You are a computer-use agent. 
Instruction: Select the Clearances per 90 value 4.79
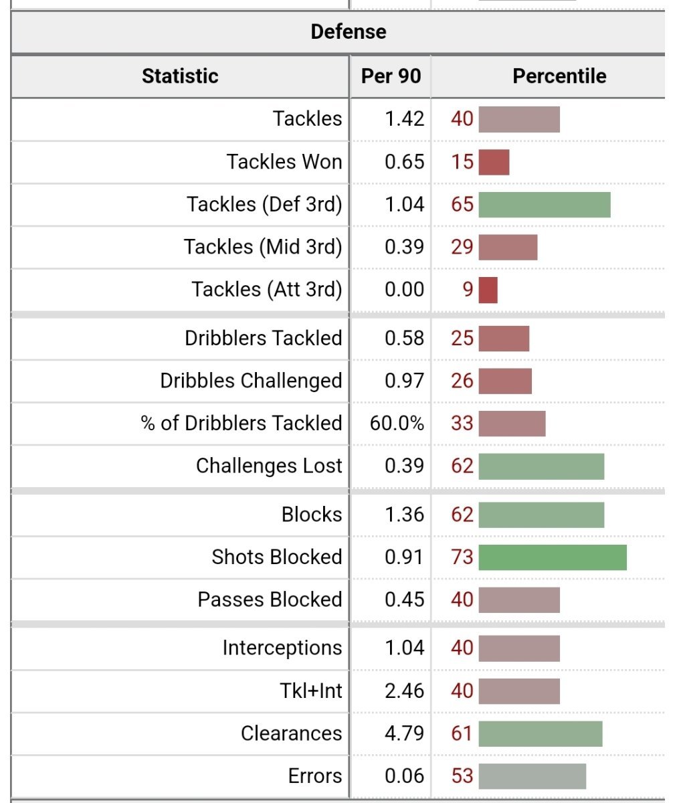pyautogui.click(x=404, y=733)
